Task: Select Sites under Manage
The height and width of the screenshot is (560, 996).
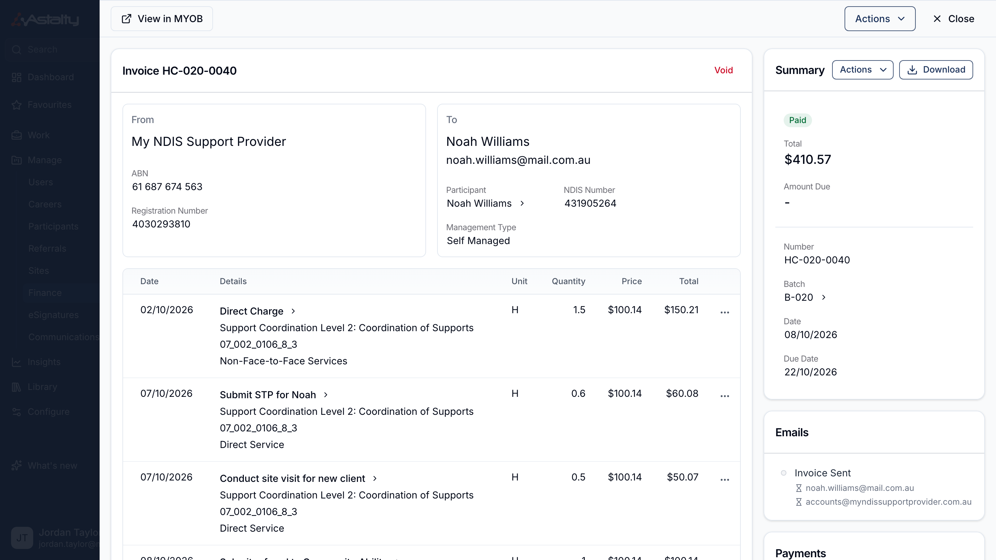Action: coord(39,271)
